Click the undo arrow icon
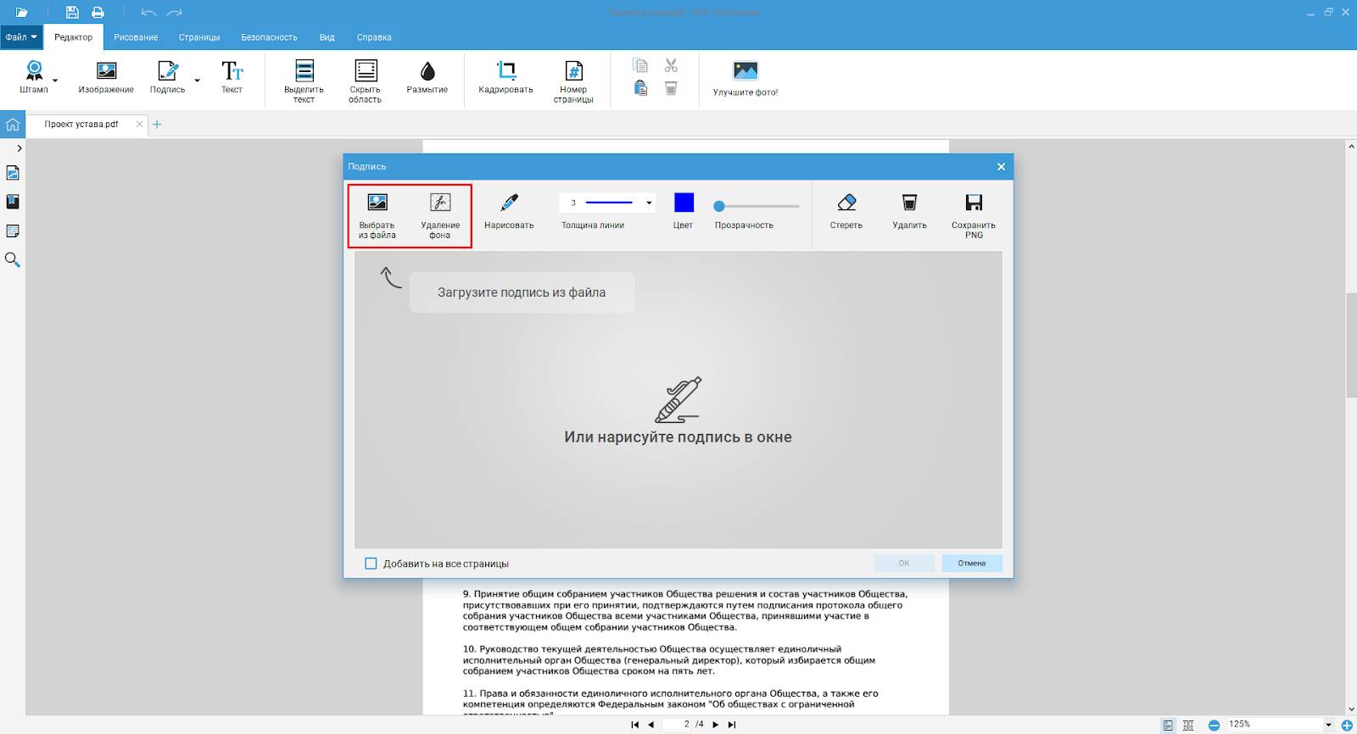Image resolution: width=1357 pixels, height=734 pixels. pos(148,13)
